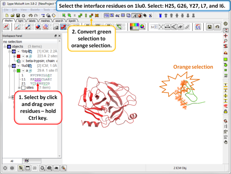This screenshot has height=174, width=231.
Task: Click the Save project icon
Action: coord(18,15)
